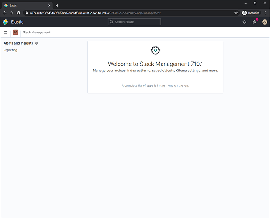270x219 pixels.
Task: Open the Chrome three-dot menu
Action: click(x=265, y=13)
